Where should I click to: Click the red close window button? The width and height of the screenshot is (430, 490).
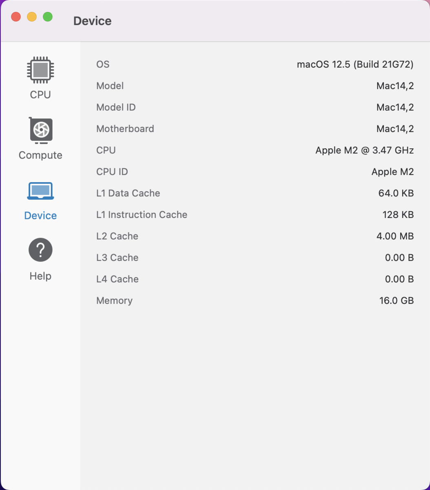[16, 17]
